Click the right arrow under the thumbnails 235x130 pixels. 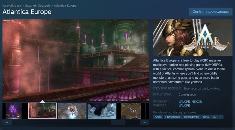[144, 122]
